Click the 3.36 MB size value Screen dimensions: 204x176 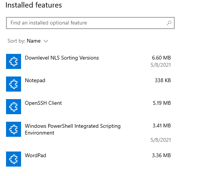[x=161, y=155]
